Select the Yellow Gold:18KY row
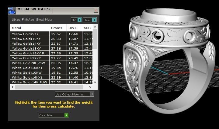 51,48
